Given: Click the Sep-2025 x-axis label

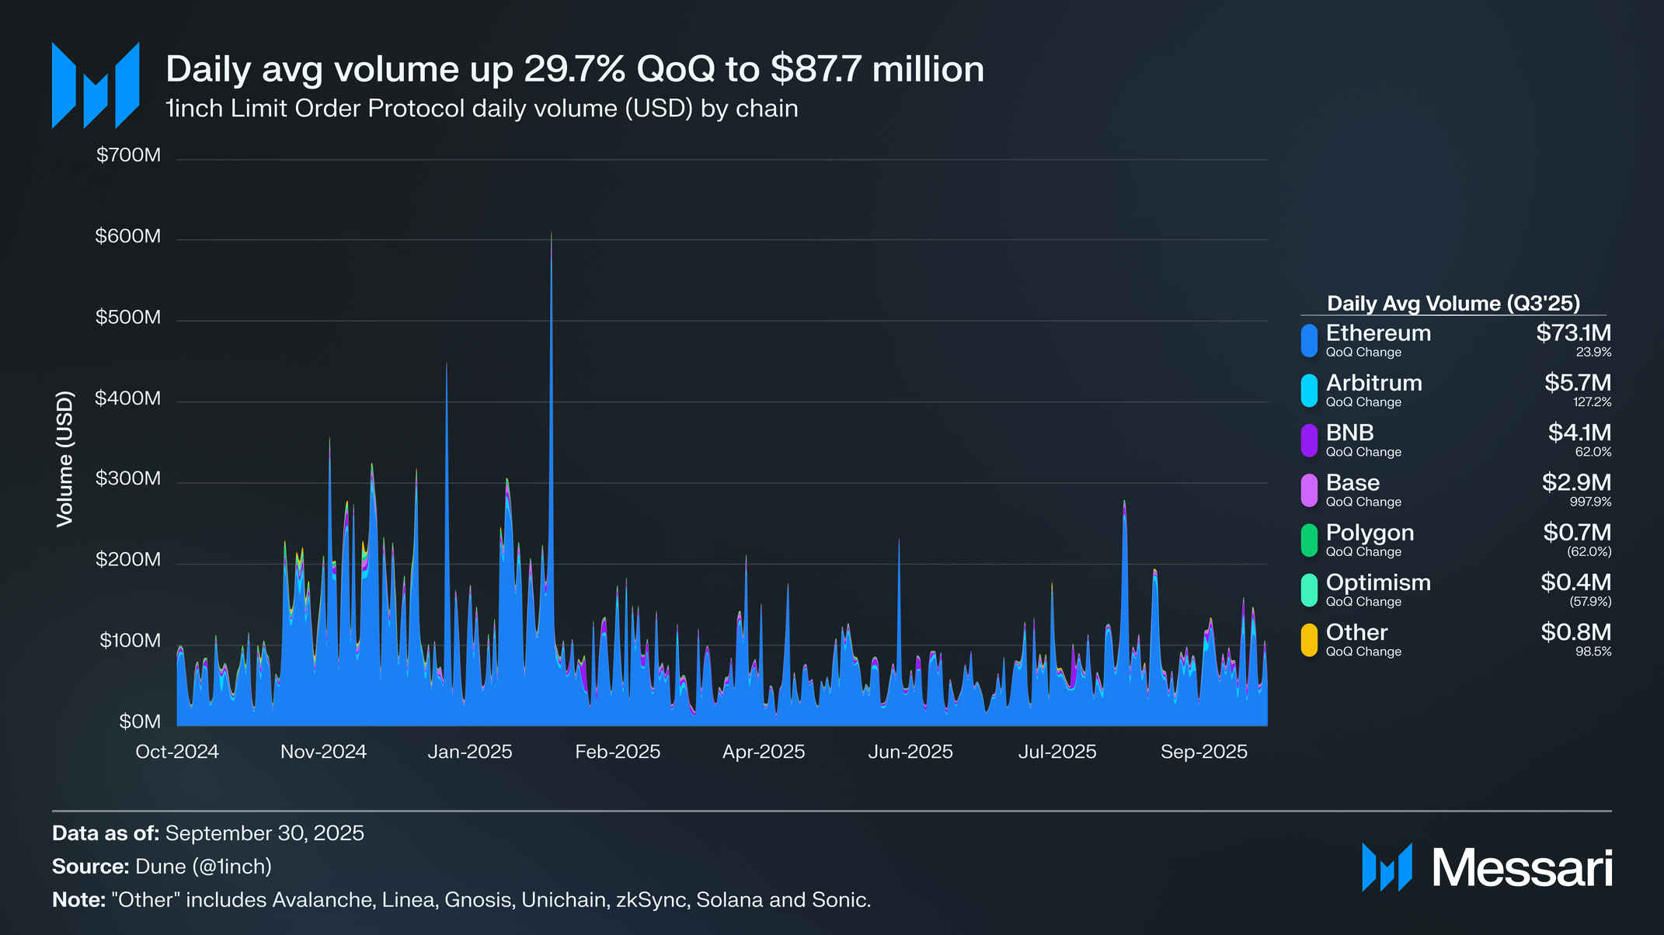Looking at the screenshot, I should pyautogui.click(x=1203, y=752).
